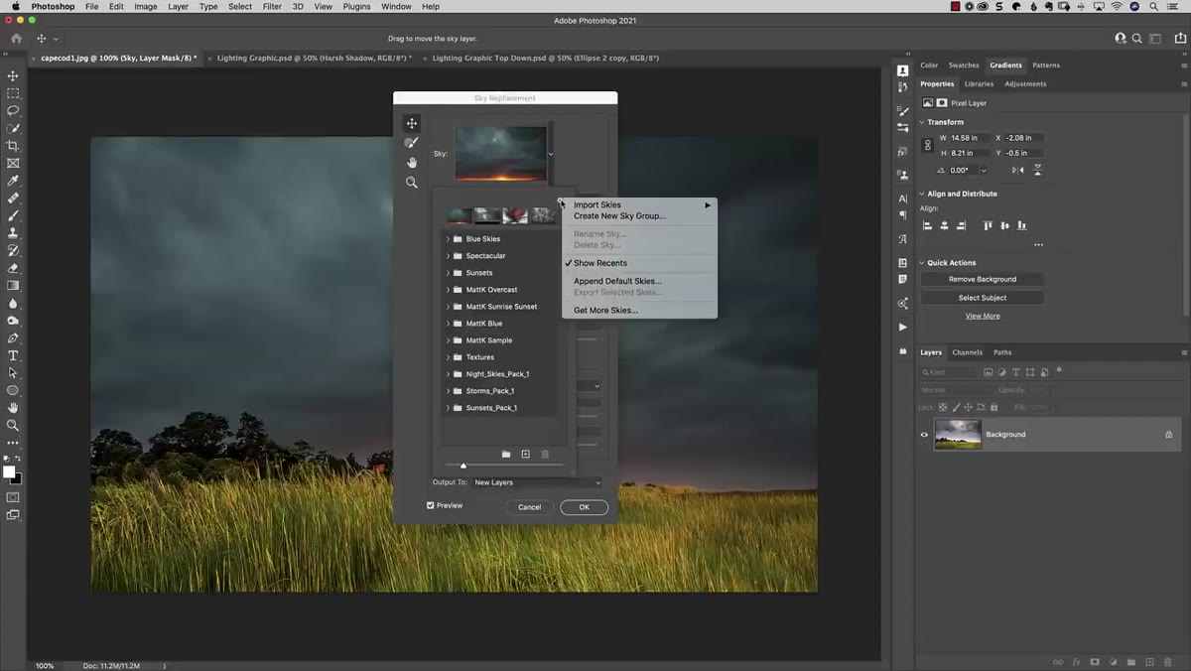Click Cancel in Sky Replacement dialog
The image size is (1191, 671).
click(529, 507)
